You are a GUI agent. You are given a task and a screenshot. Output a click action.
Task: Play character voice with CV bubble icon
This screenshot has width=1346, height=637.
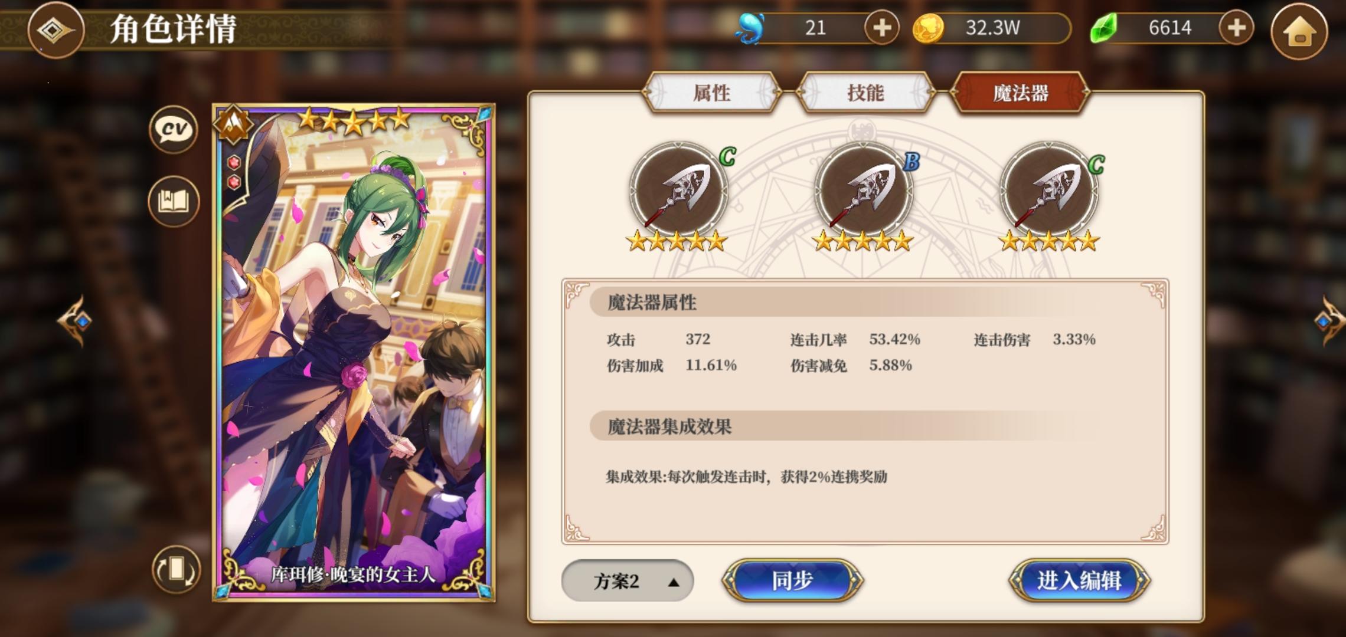(174, 129)
